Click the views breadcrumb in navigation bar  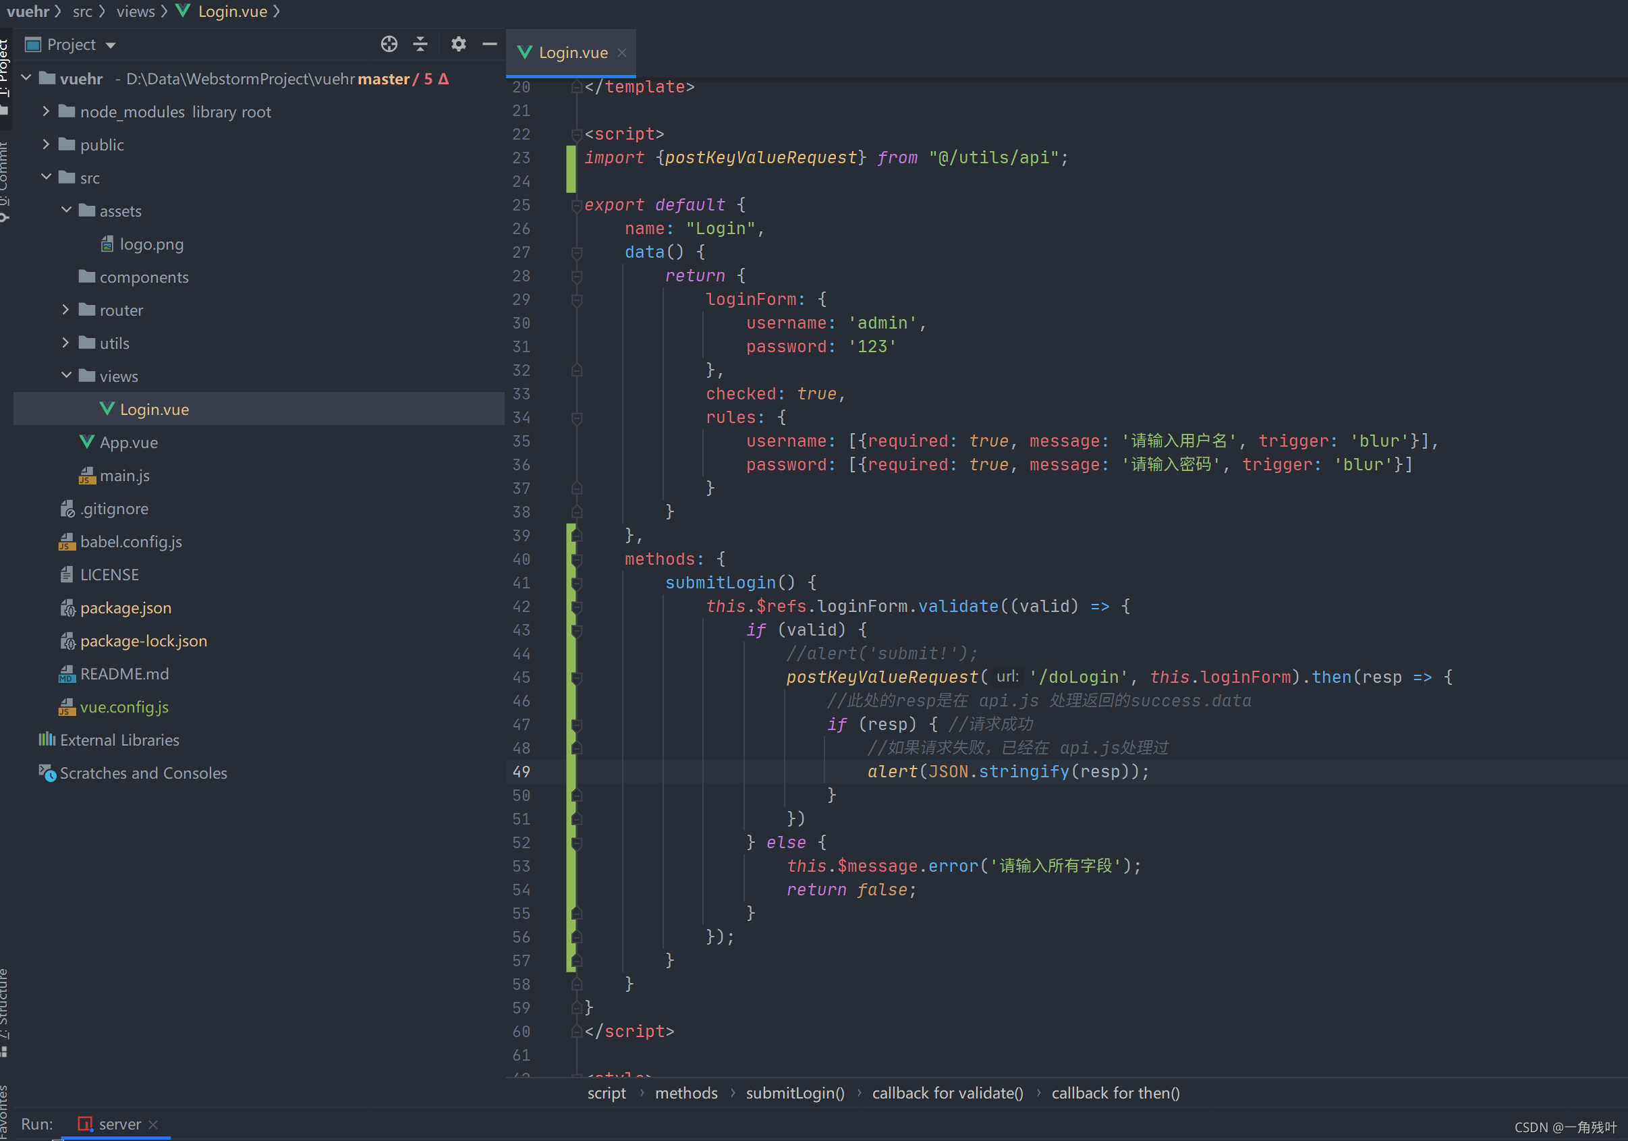[135, 11]
